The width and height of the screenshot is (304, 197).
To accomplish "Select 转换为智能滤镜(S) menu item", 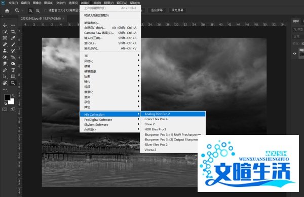I will coord(110,15).
